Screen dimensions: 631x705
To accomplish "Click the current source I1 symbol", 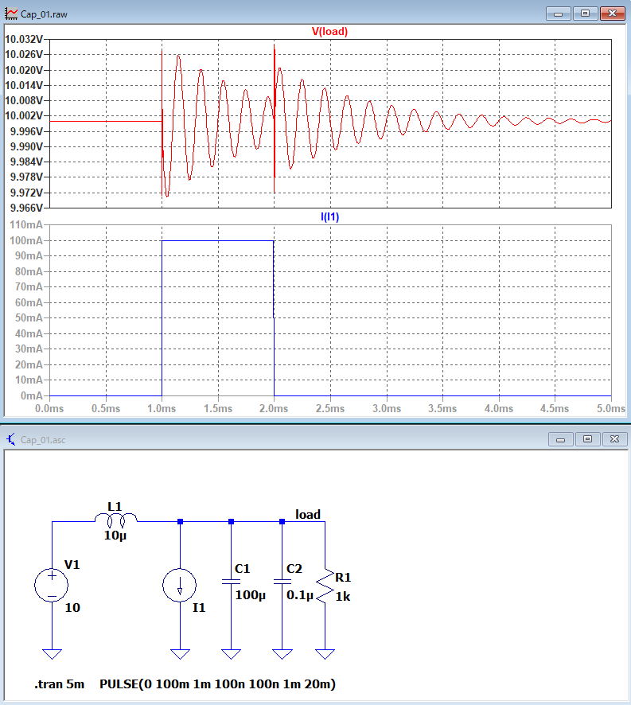I will click(x=181, y=586).
